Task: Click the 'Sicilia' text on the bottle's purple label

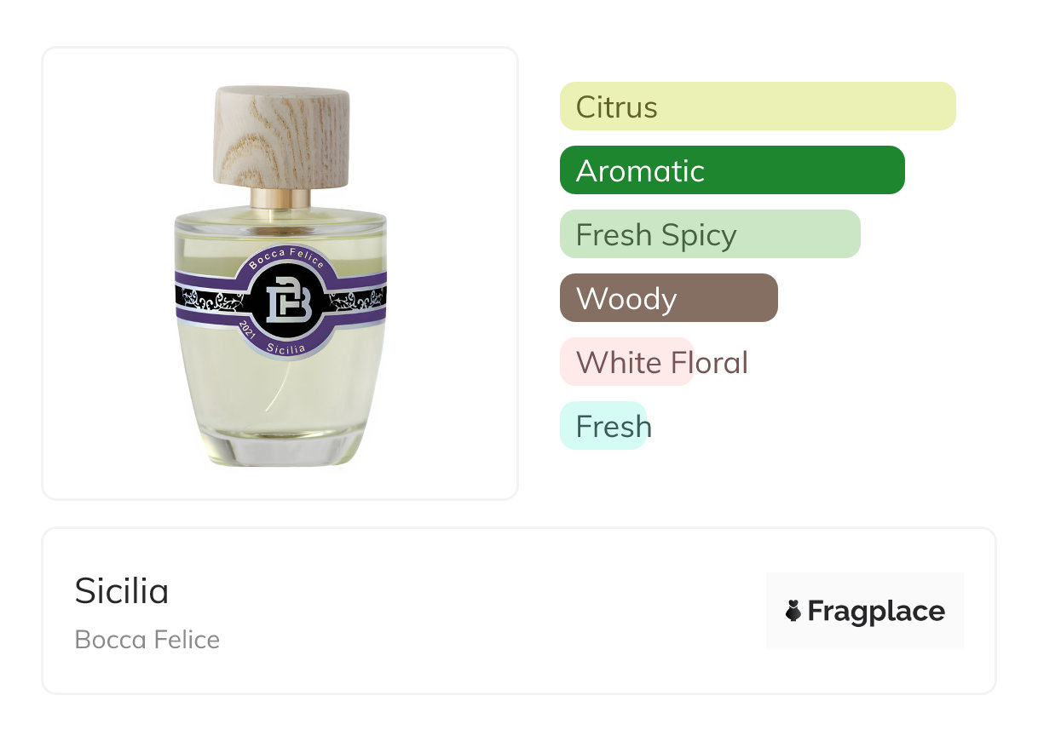Action: click(x=283, y=348)
